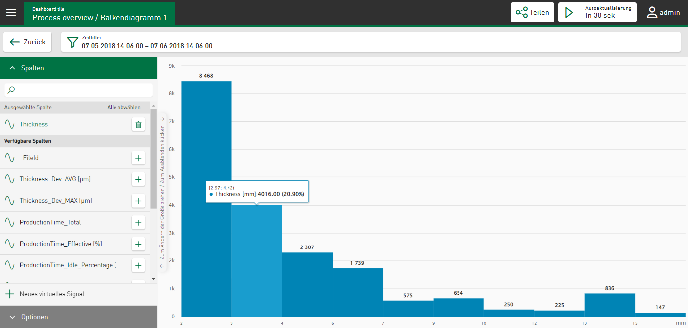Add the ProductionTime_Effective column

(138, 244)
